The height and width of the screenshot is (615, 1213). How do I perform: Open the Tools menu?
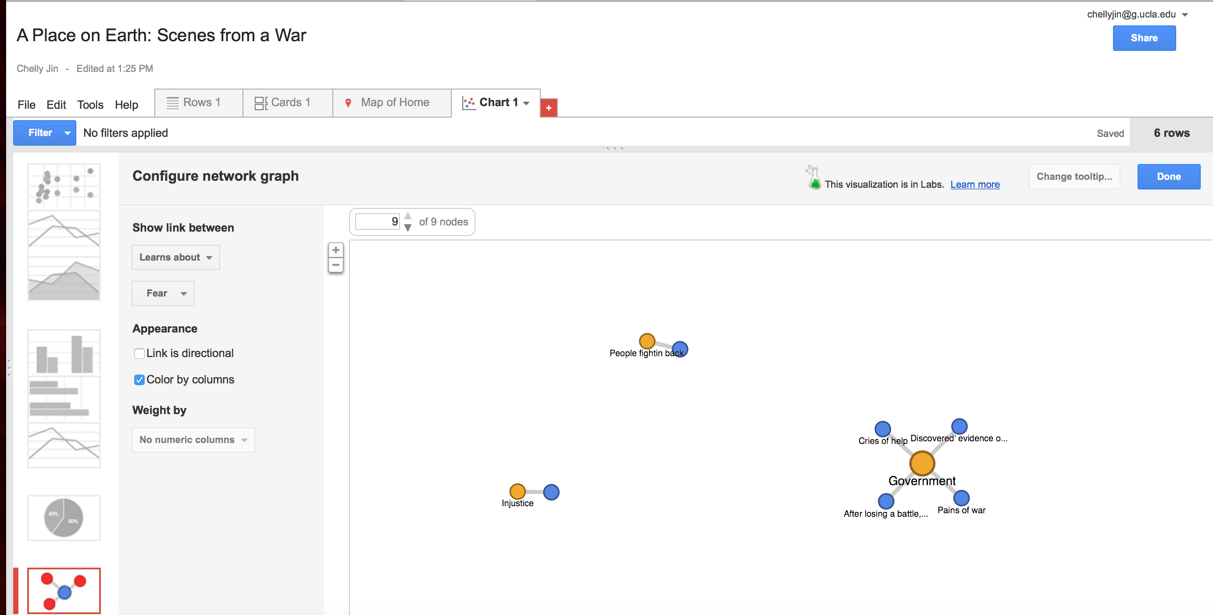90,104
